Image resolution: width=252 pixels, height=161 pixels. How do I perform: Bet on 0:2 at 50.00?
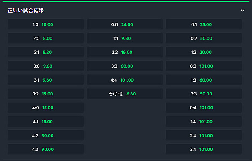[204, 38]
